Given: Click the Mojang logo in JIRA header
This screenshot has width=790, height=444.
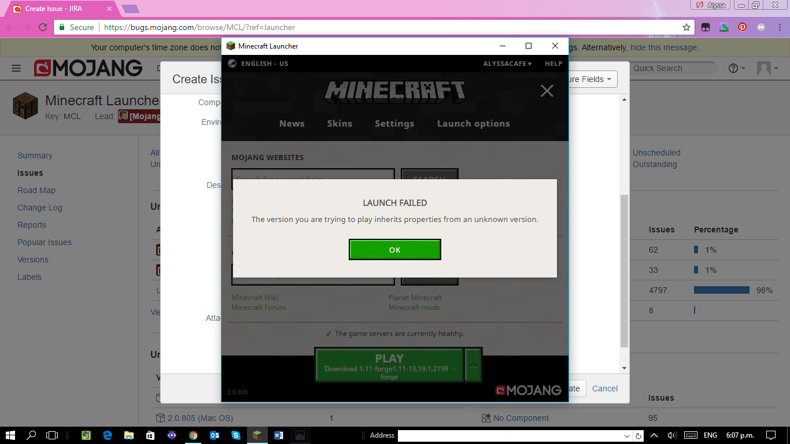Looking at the screenshot, I should [x=88, y=68].
